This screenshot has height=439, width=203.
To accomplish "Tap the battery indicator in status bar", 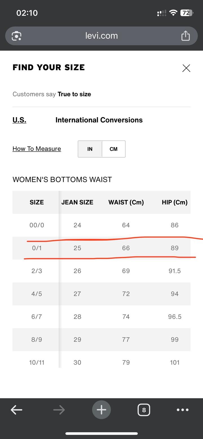I will [x=186, y=13].
